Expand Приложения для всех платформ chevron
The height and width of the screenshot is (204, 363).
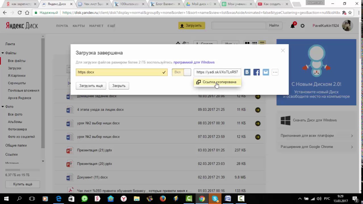(352, 136)
